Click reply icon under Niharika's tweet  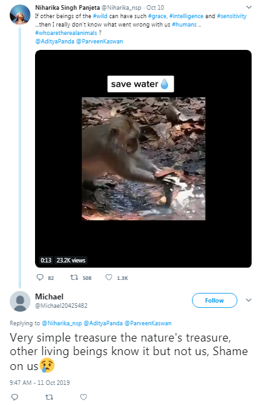coord(40,277)
